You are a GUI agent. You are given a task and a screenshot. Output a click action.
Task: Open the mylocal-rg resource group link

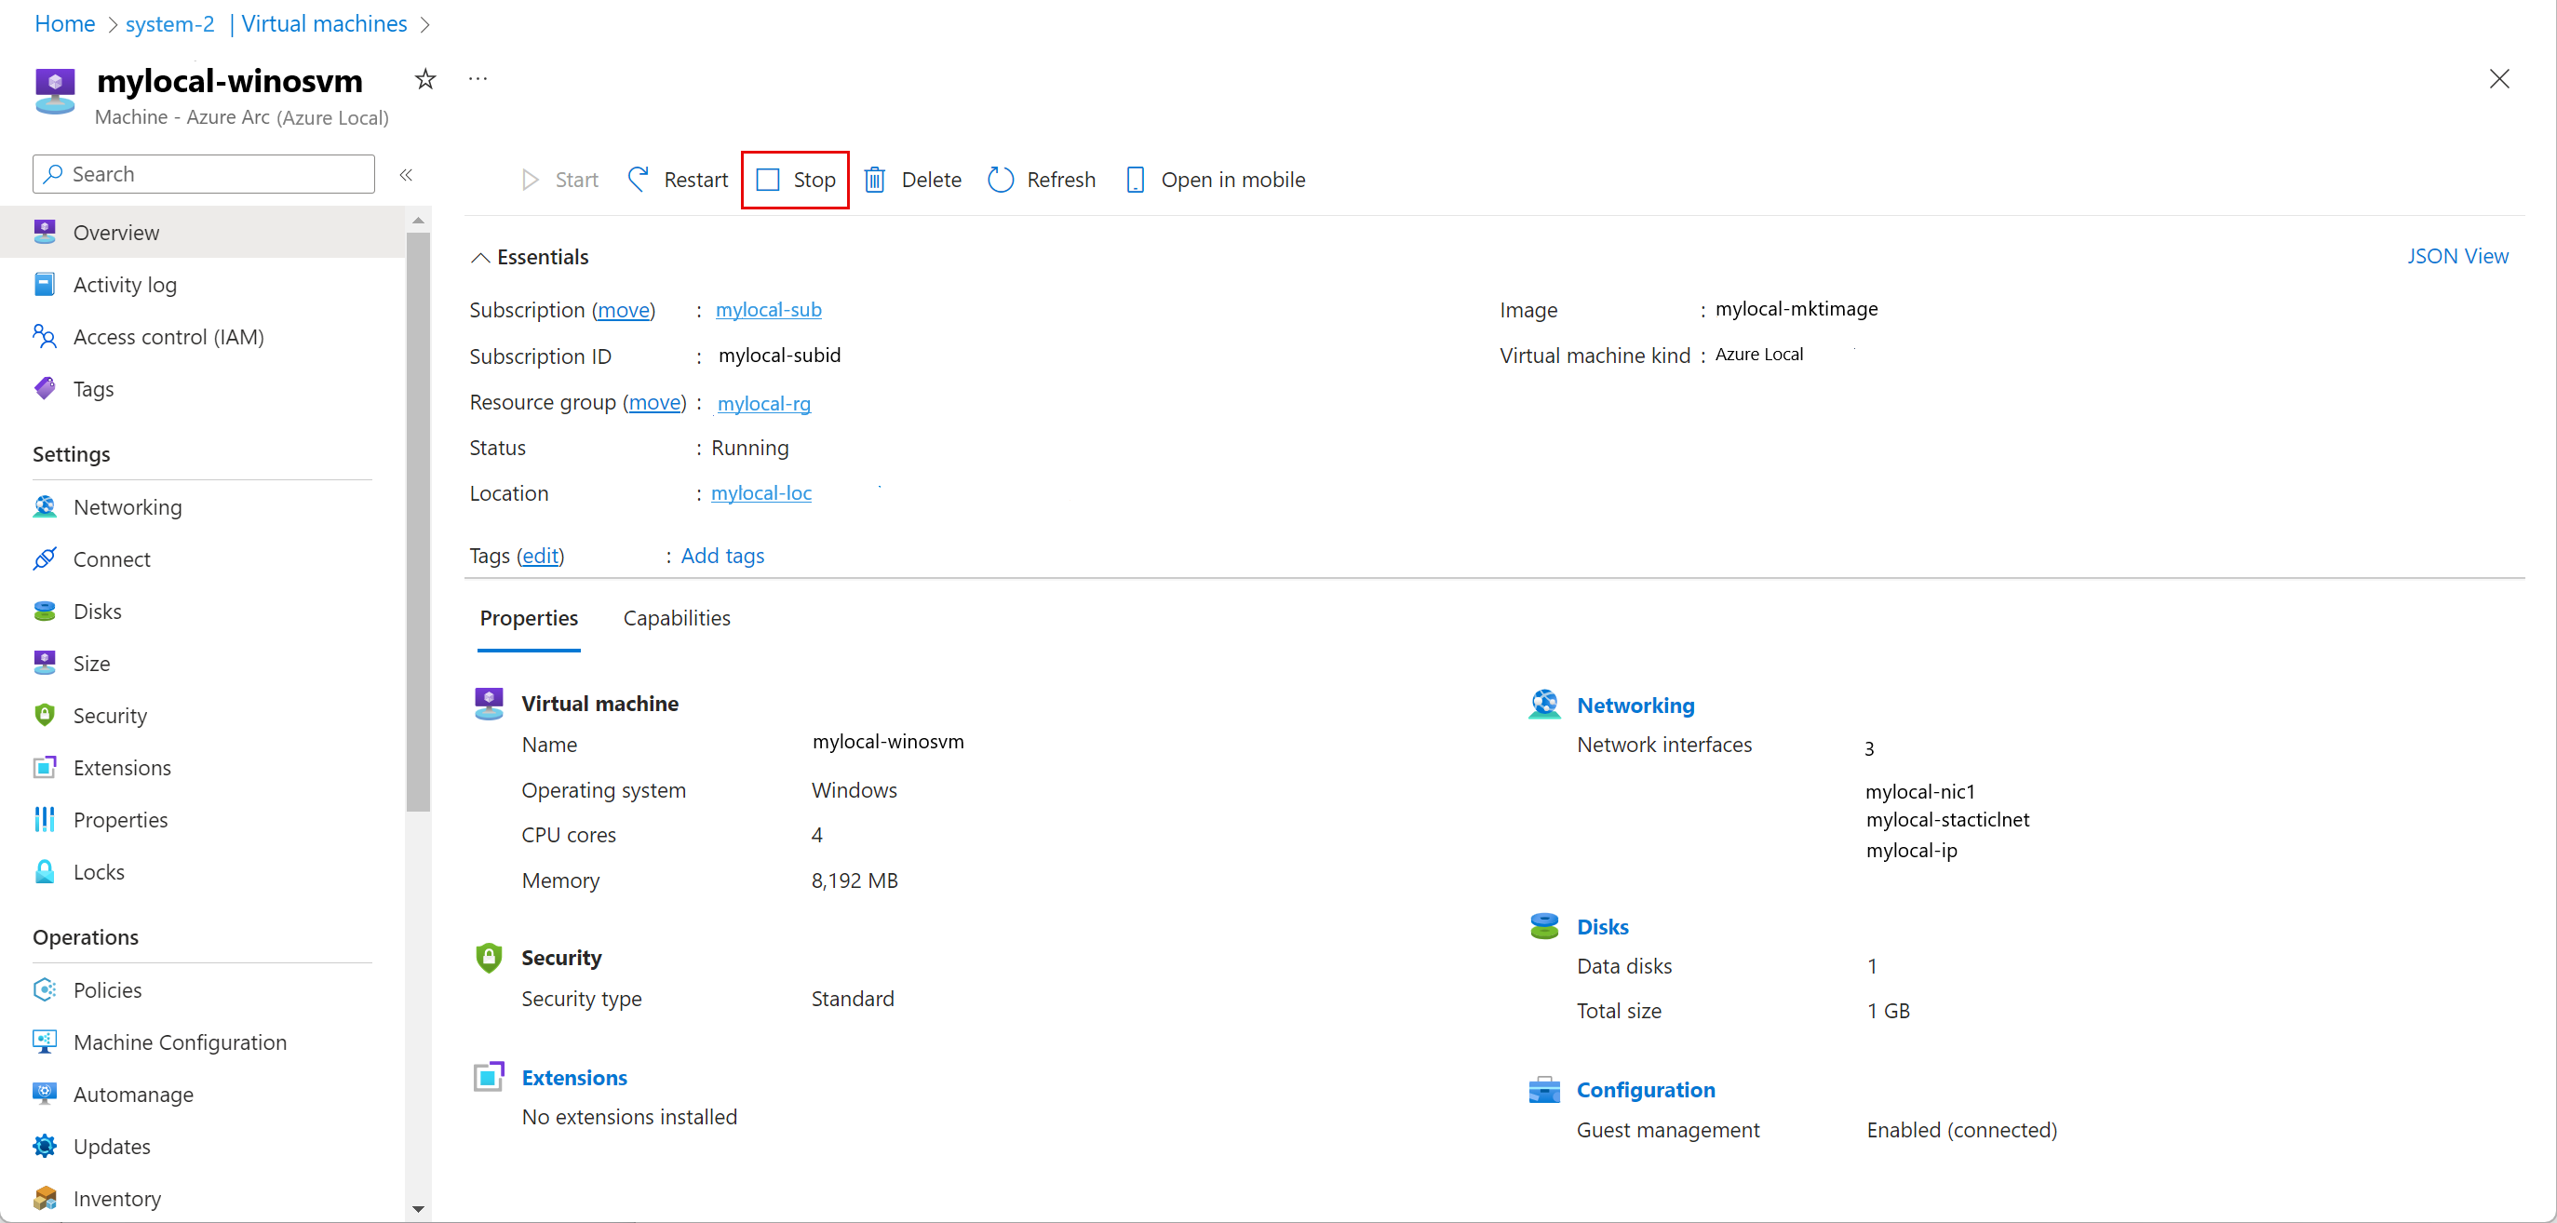tap(763, 403)
